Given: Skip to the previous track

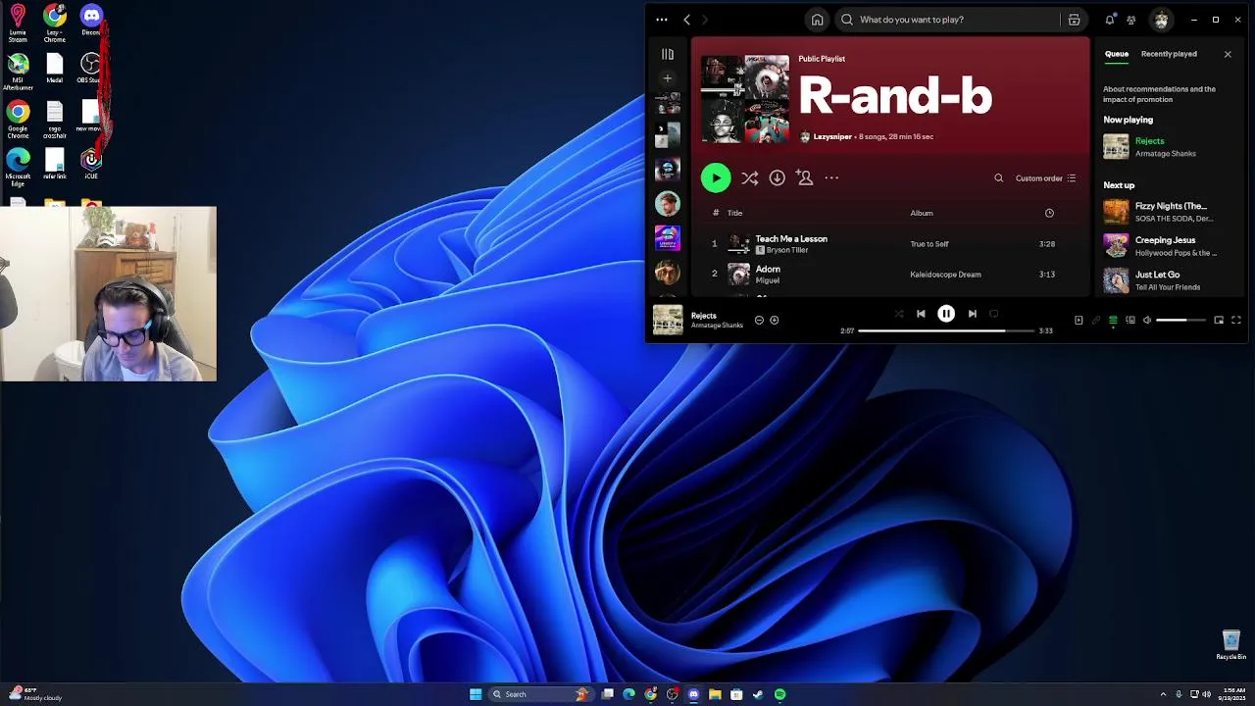Looking at the screenshot, I should point(921,314).
